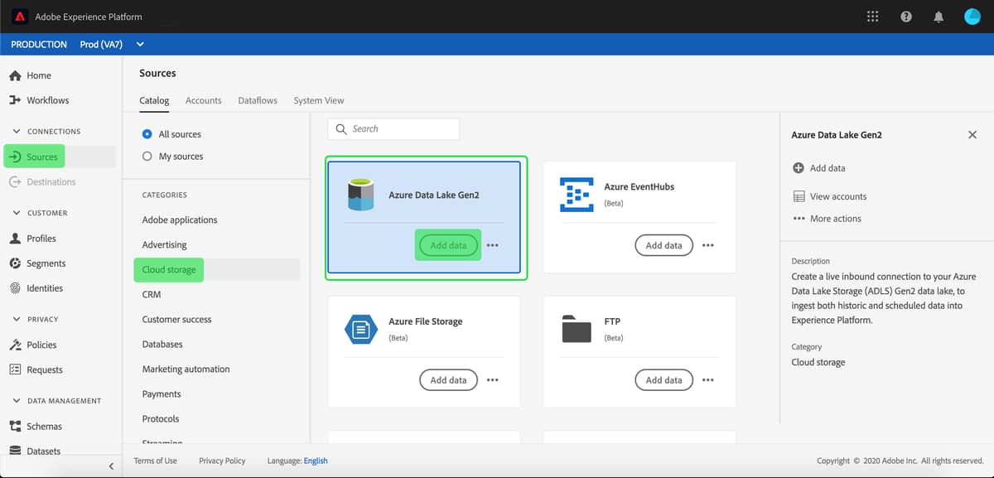
Task: Collapse the CONNECTIONS section
Action: click(17, 131)
